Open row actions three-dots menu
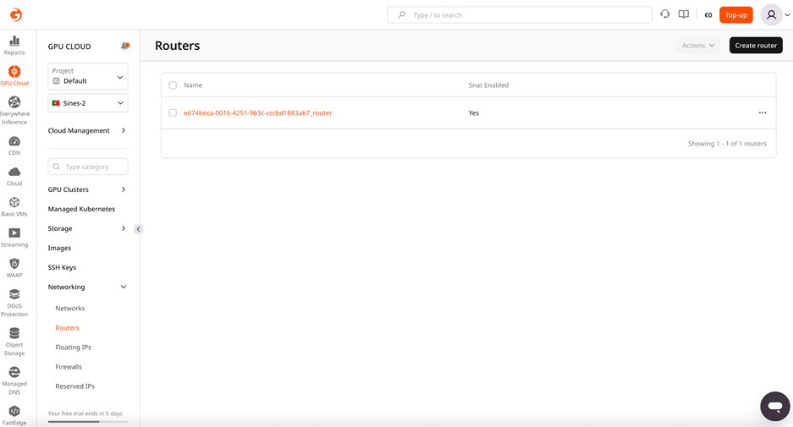This screenshot has height=427, width=793. click(763, 112)
